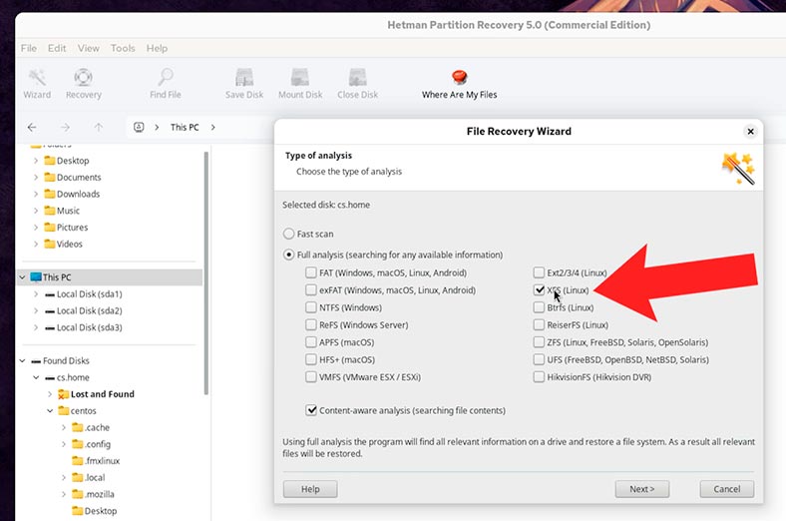Viewport: 786px width, 521px height.
Task: Open the View menu
Action: point(88,48)
